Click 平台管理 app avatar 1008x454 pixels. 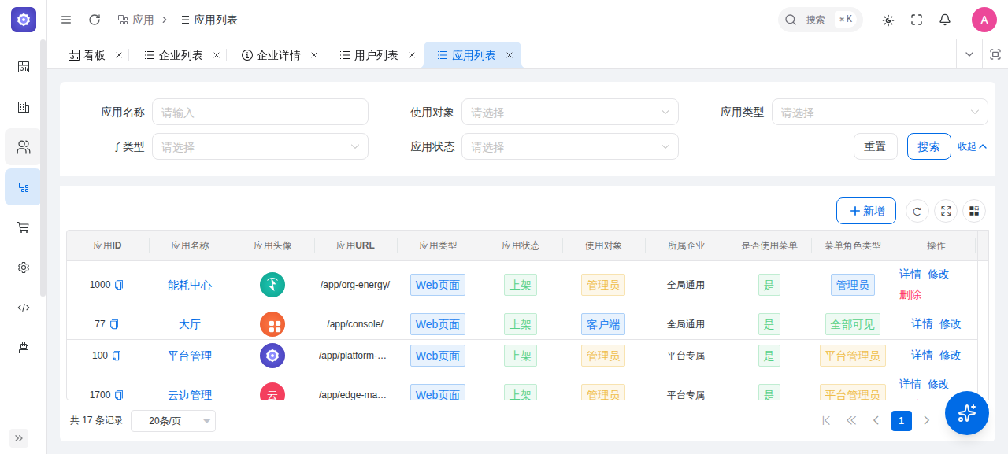tap(272, 356)
